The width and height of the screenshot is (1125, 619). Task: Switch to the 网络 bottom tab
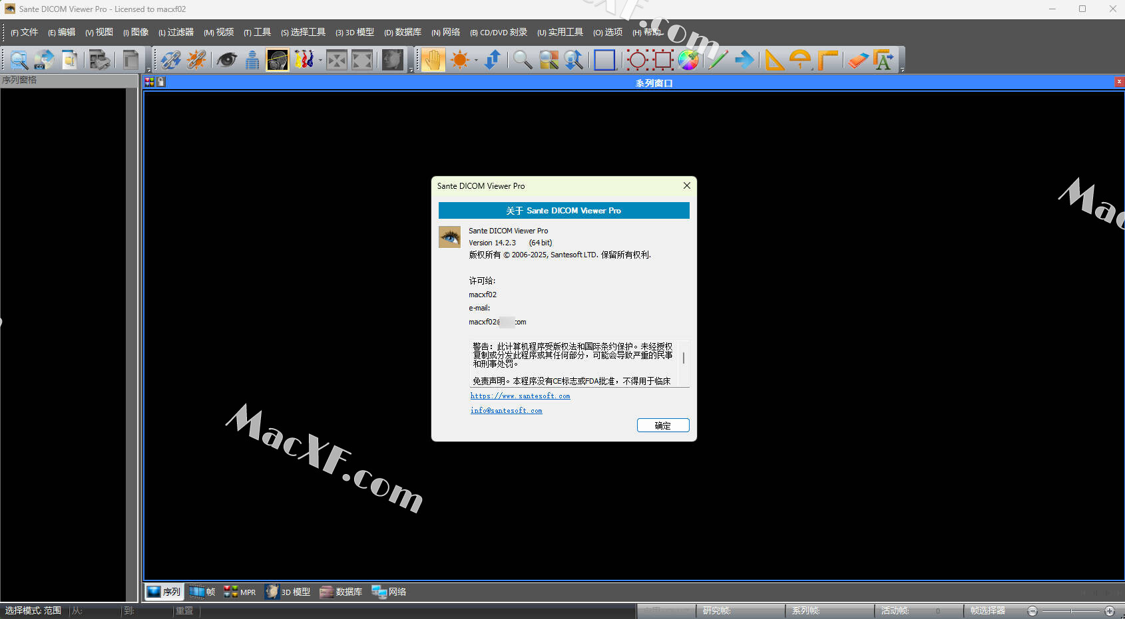click(389, 592)
